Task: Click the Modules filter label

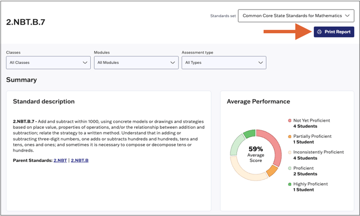Action: click(x=102, y=53)
